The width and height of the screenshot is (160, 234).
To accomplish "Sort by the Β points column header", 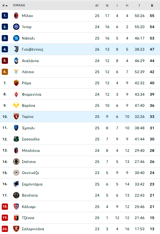I will 152,6.
